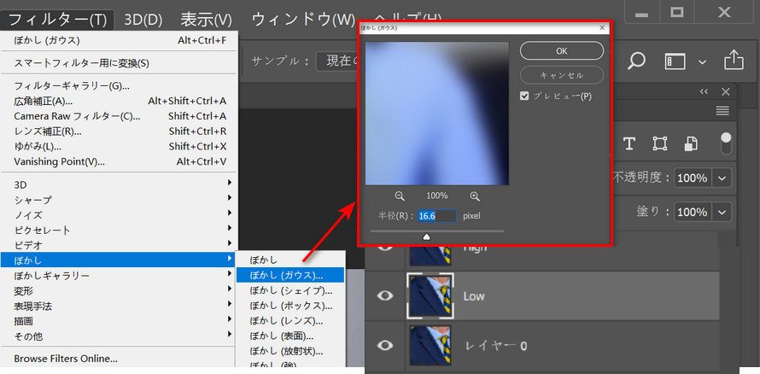Expand the その他 submenu
Viewport: 760px width, 374px height.
[x=120, y=336]
